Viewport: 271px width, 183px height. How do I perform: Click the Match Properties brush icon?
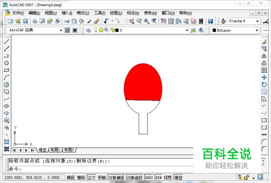[89, 21]
